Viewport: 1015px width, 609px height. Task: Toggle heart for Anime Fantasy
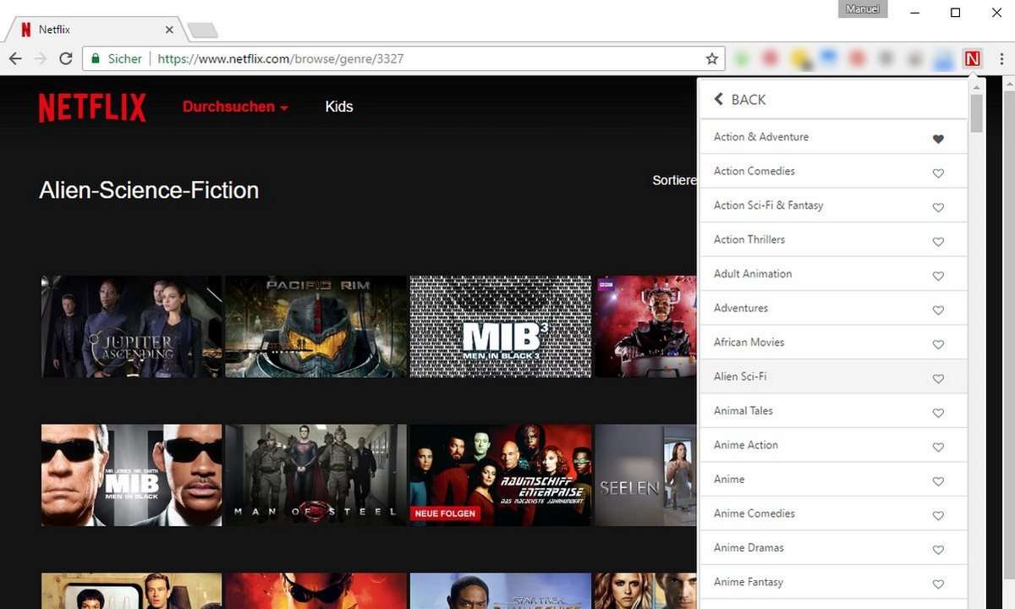[x=938, y=584]
